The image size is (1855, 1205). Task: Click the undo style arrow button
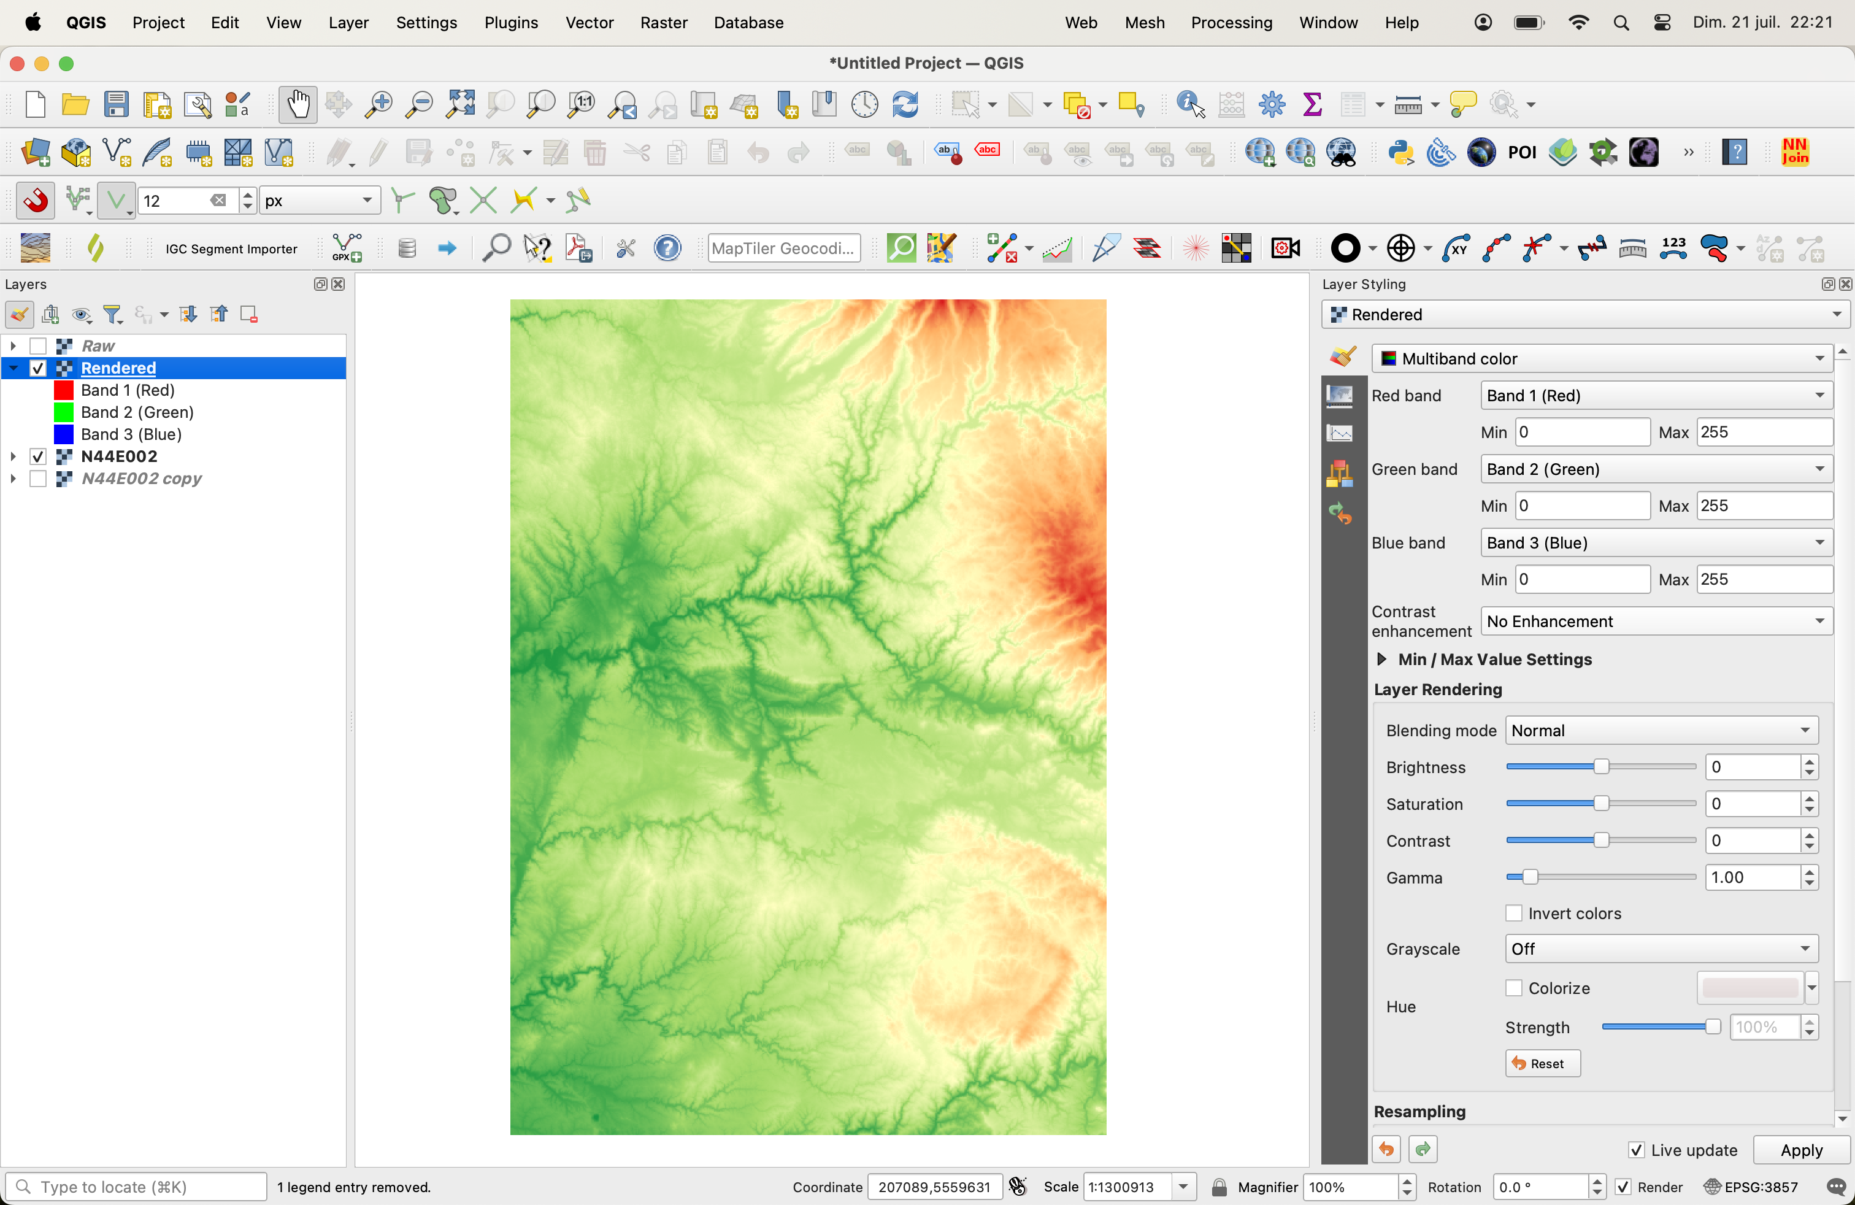[1386, 1150]
